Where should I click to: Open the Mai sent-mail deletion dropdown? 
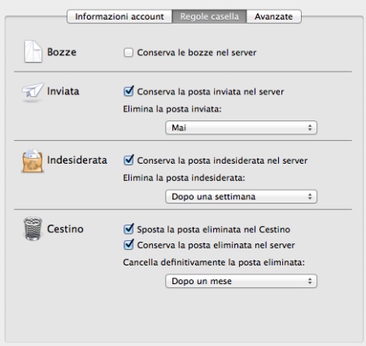coord(241,128)
